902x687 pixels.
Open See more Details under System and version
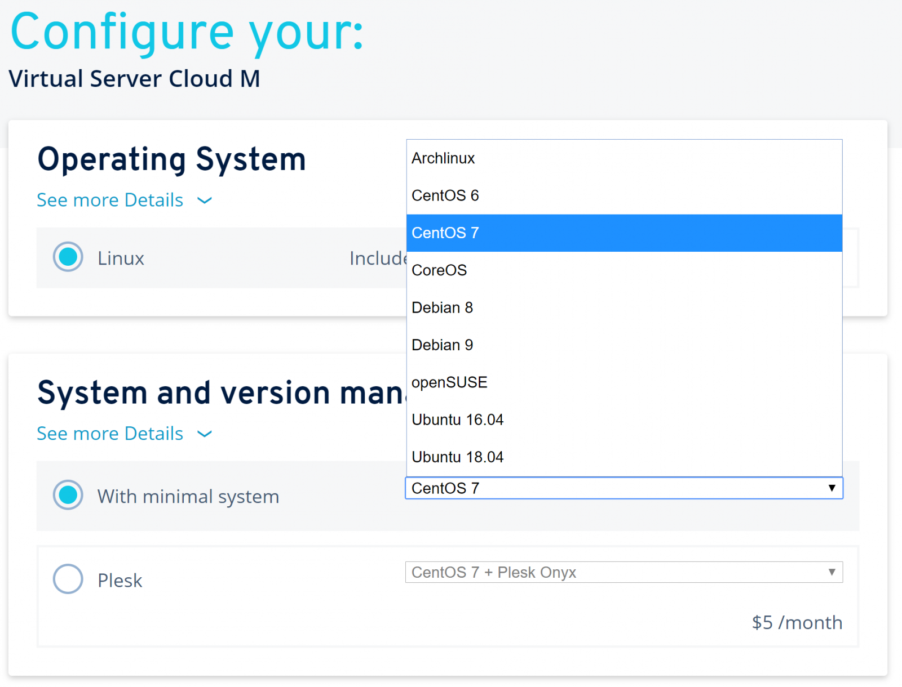(x=110, y=434)
